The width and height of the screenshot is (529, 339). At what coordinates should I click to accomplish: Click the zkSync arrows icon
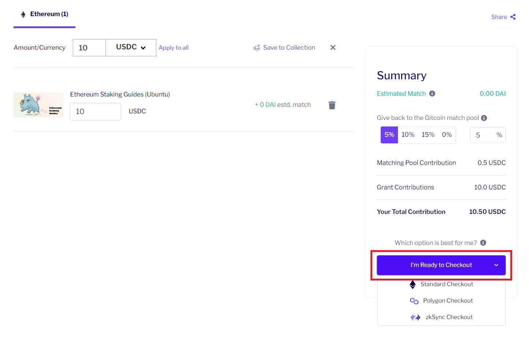click(416, 317)
